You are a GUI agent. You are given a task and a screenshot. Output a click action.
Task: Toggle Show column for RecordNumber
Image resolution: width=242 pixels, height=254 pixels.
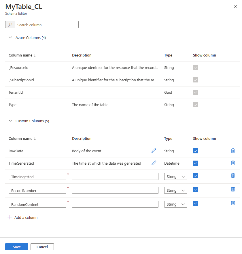click(x=196, y=189)
